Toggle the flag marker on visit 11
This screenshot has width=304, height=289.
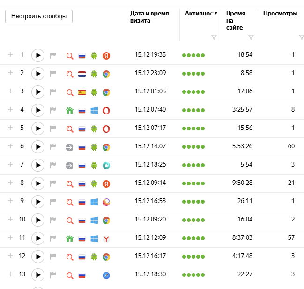coord(53,238)
